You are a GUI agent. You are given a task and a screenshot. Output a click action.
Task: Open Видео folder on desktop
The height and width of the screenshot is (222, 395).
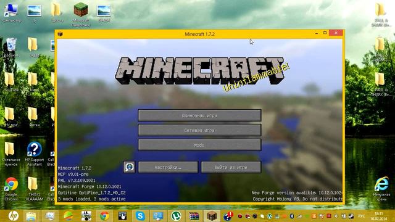click(x=34, y=47)
